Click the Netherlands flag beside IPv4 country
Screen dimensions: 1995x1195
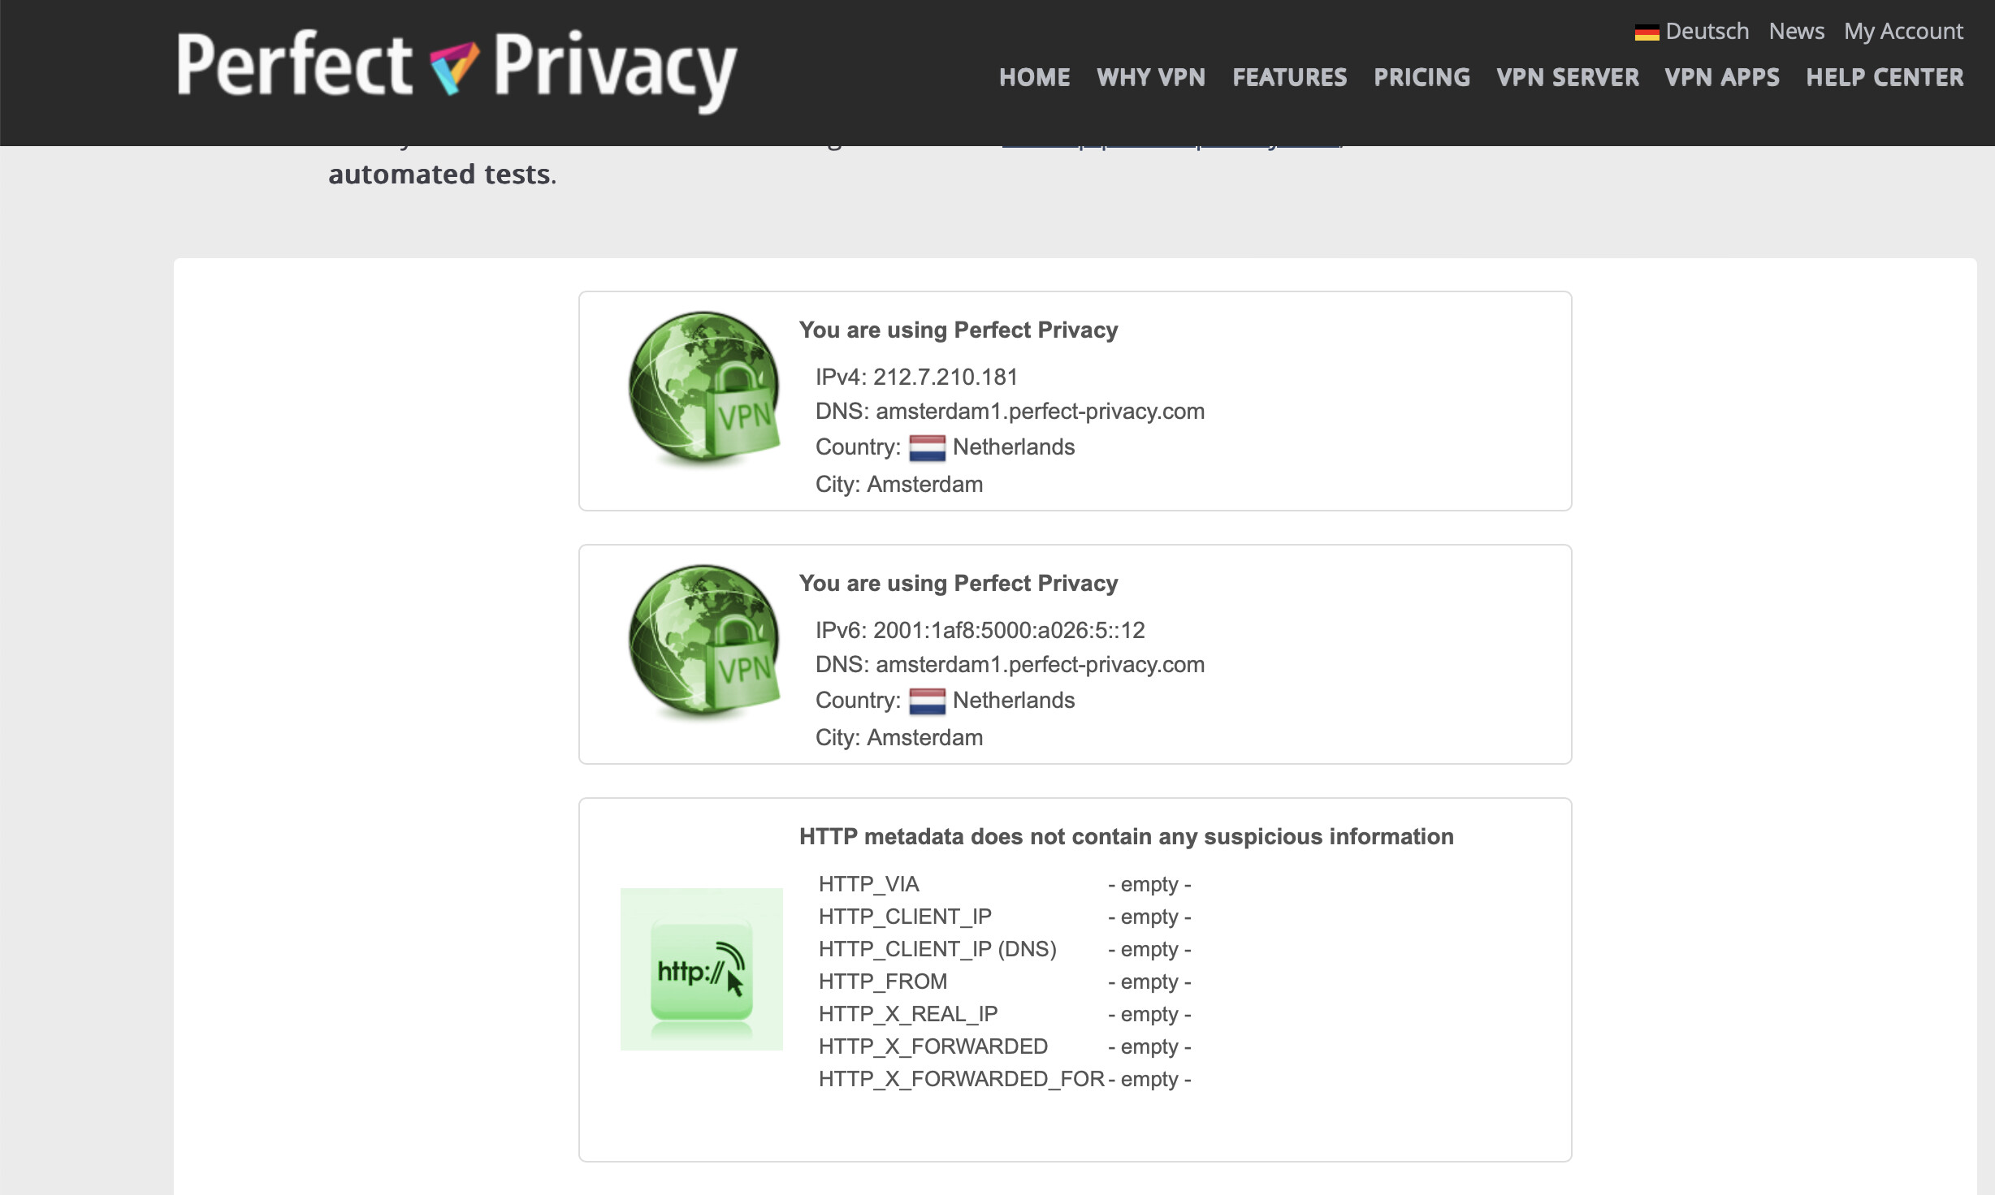tap(928, 447)
